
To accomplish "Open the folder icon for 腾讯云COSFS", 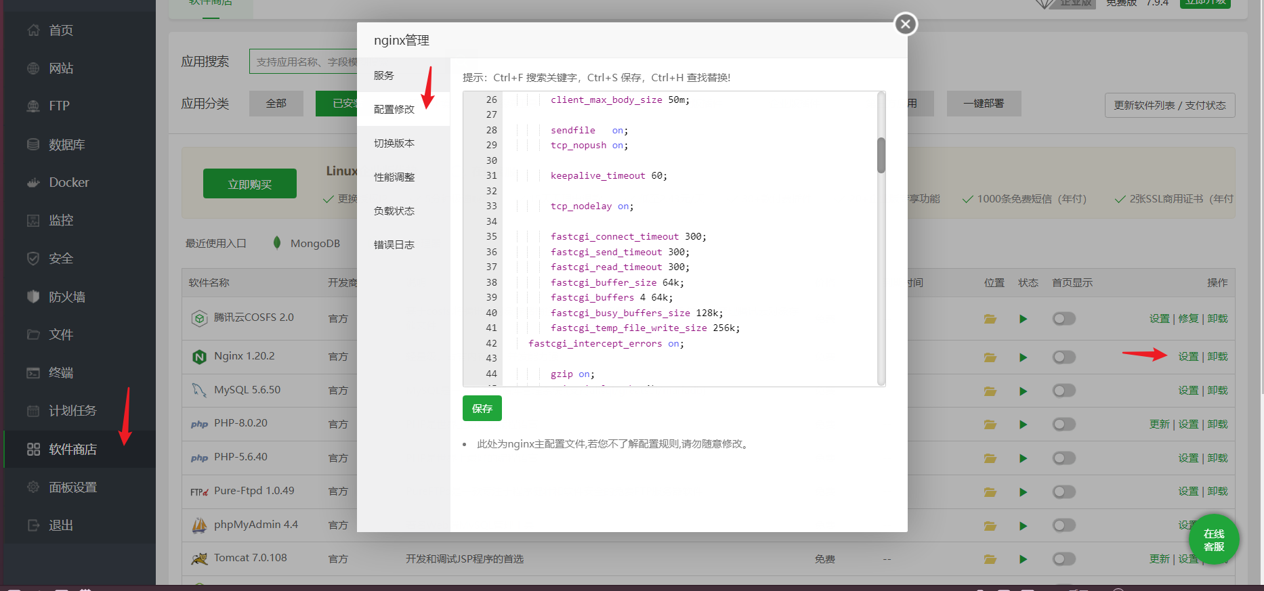I will point(990,319).
